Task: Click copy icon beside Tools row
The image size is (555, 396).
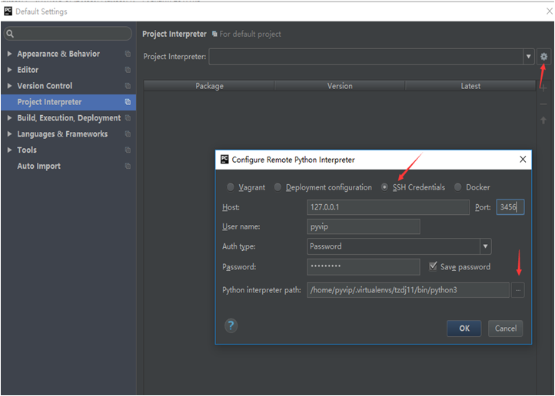Action: (128, 150)
